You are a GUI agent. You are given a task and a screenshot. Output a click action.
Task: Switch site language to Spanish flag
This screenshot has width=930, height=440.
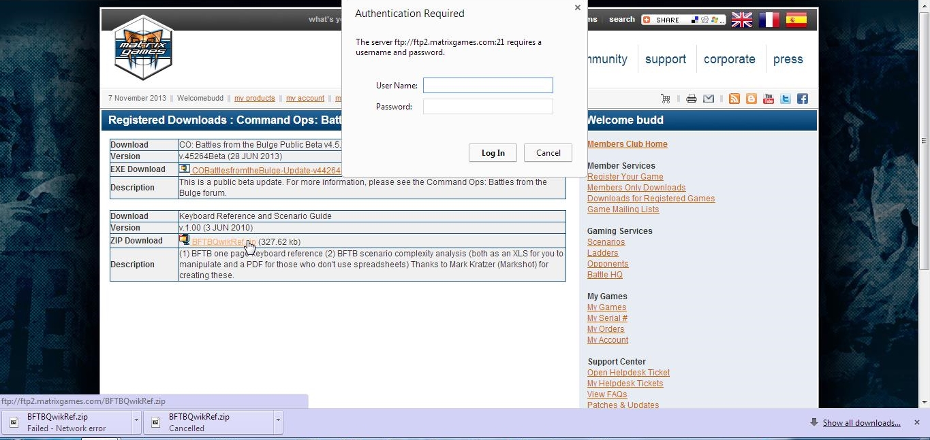796,20
